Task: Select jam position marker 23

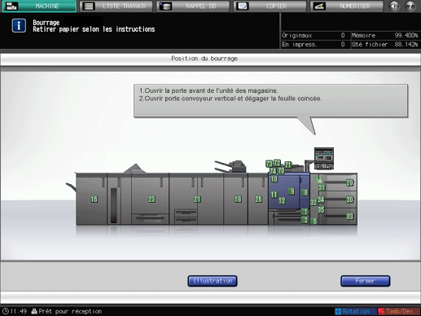Action: [151, 199]
